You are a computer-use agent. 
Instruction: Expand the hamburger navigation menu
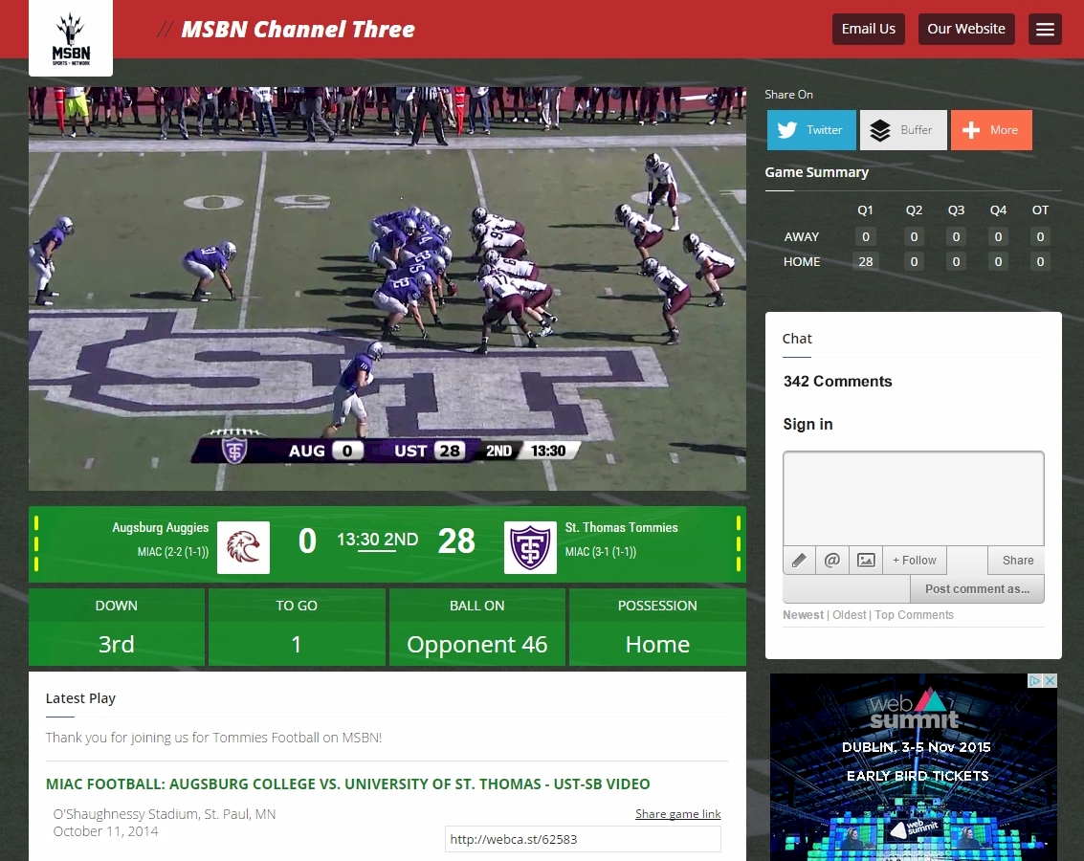(x=1045, y=29)
